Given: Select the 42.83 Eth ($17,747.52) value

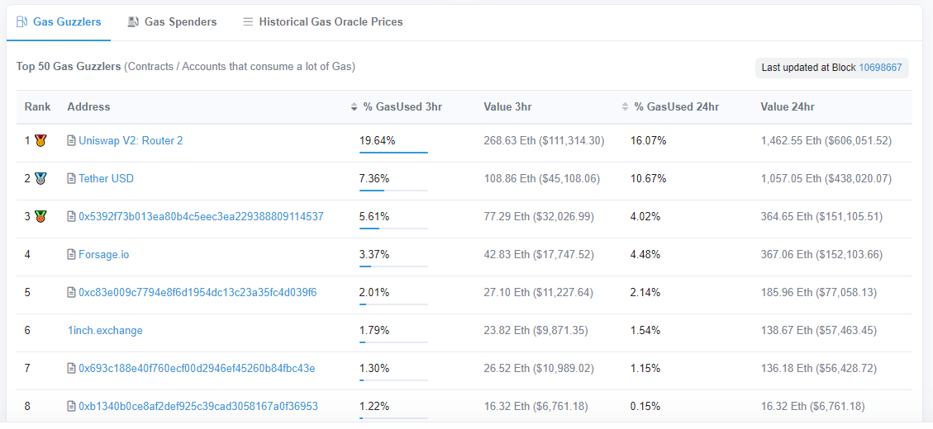Looking at the screenshot, I should click(x=539, y=254).
